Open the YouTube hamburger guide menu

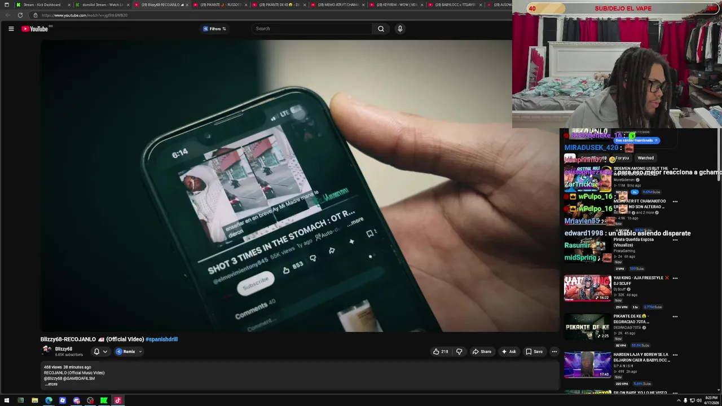[11, 29]
